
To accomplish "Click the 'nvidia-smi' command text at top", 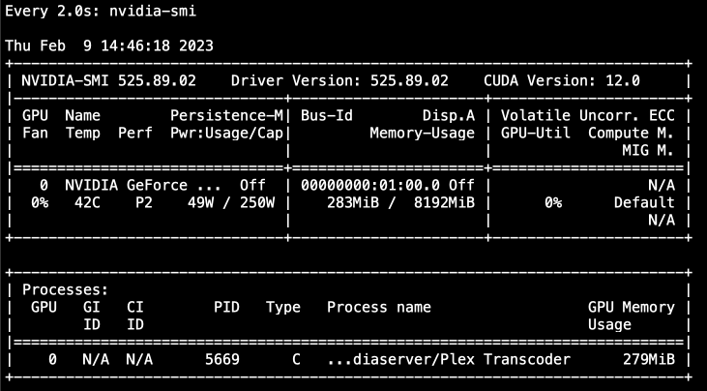I will pyautogui.click(x=153, y=11).
